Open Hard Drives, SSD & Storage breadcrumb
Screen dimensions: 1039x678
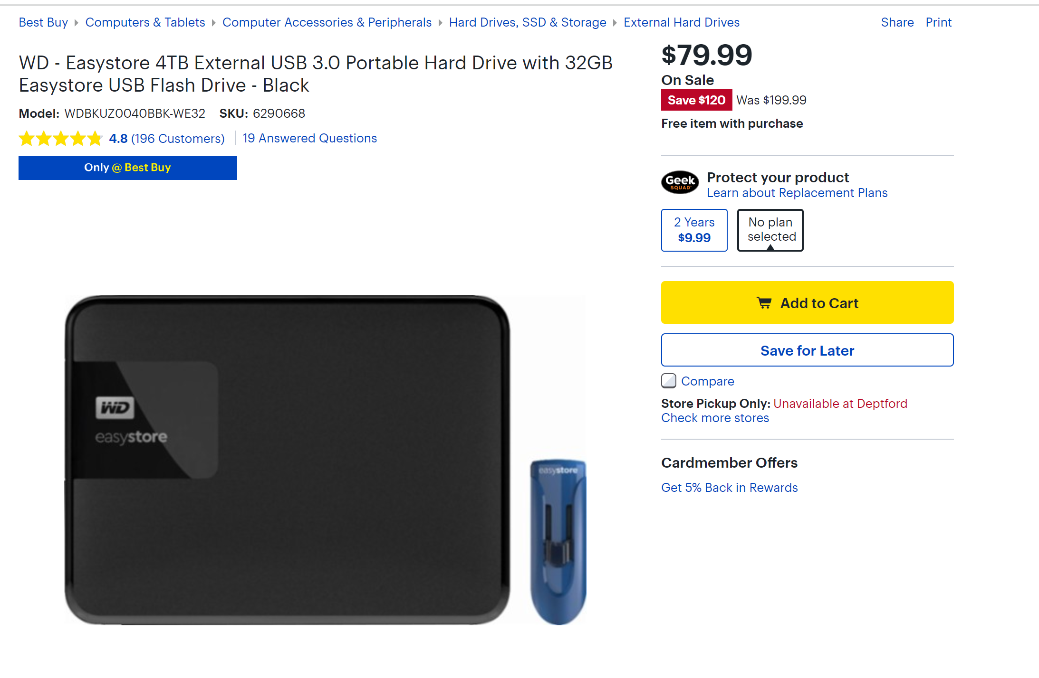click(x=528, y=22)
